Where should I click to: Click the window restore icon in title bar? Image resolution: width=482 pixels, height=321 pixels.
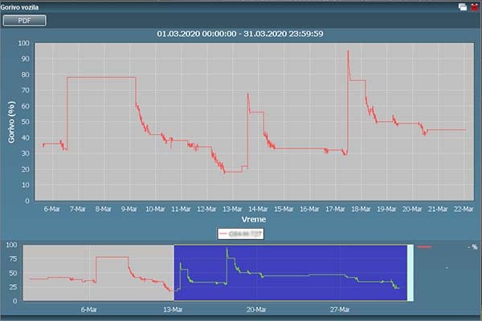[463, 6]
